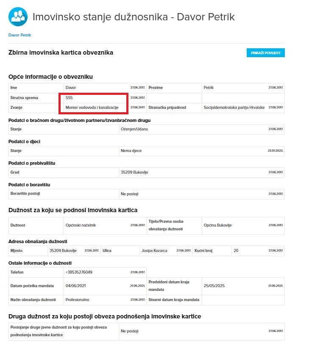Viewport: 312px width, 343px height.
Task: Select the Zbirna imovinska kartica obveznika heading
Action: [61, 53]
